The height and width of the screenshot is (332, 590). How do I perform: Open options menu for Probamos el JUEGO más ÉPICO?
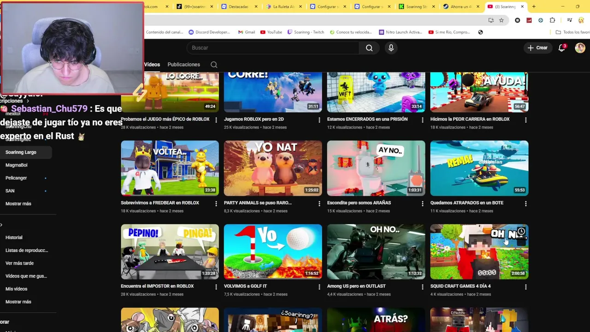[x=216, y=120]
